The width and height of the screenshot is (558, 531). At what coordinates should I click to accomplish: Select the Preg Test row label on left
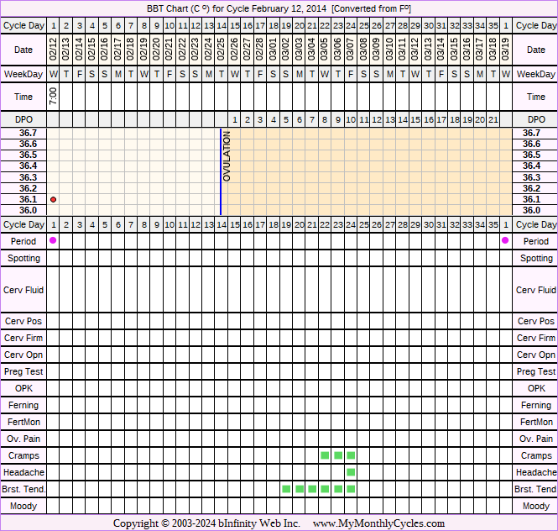tap(23, 371)
